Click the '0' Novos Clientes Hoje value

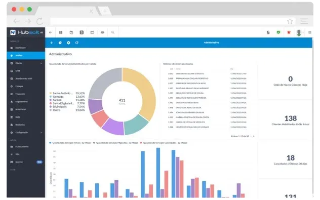tap(291, 79)
